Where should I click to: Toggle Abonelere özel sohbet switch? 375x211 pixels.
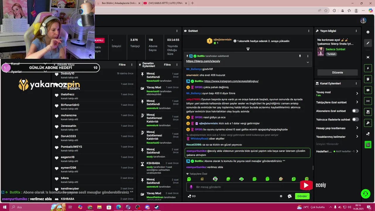(355, 111)
